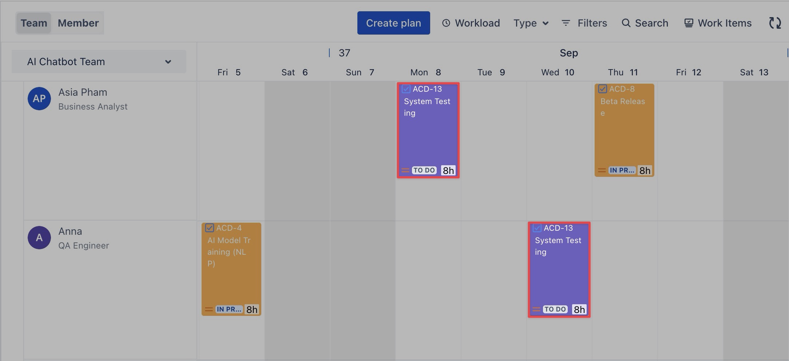The height and width of the screenshot is (361, 789).
Task: Click Asia Pham's AP avatar
Action: pos(39,99)
